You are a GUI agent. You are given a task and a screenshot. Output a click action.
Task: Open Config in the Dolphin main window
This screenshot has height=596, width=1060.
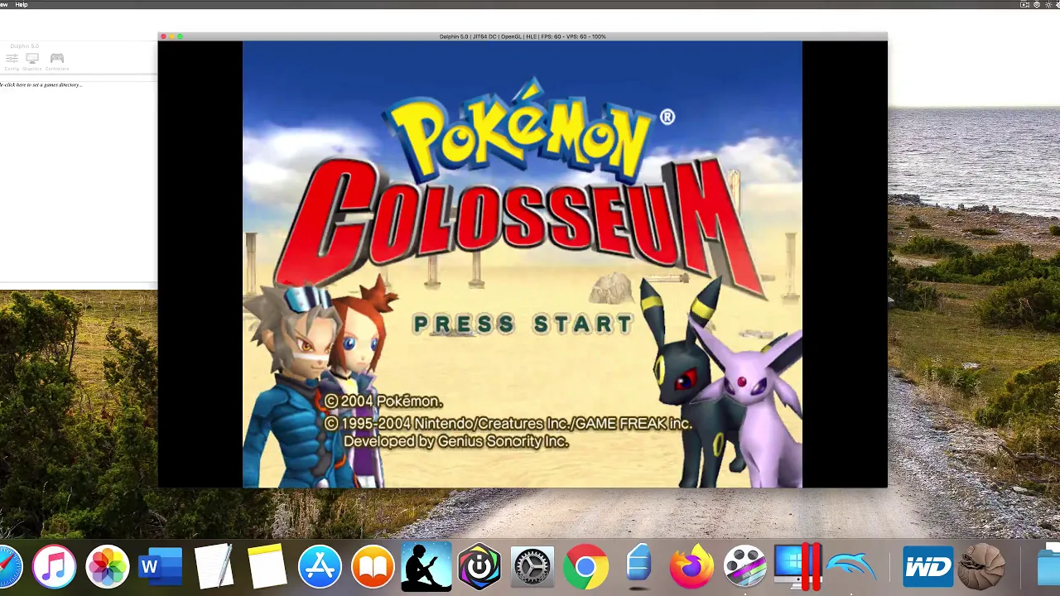(x=12, y=61)
